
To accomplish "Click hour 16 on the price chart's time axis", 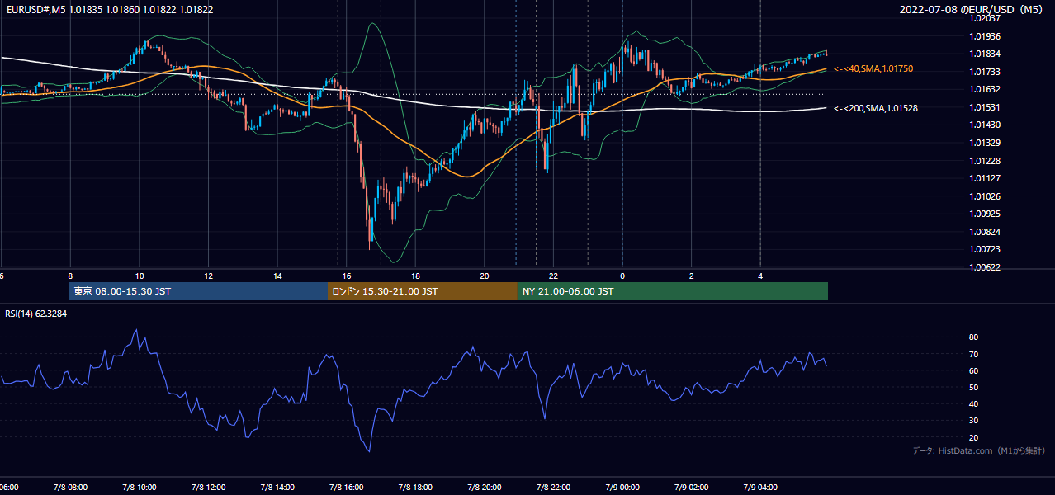I will pyautogui.click(x=347, y=276).
